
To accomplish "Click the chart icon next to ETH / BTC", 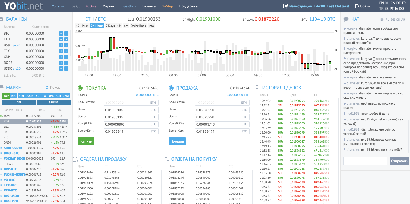I will (80, 19).
